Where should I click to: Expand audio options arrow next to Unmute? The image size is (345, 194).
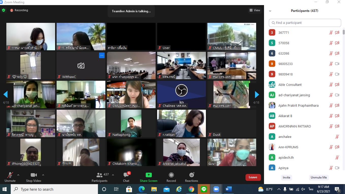pyautogui.click(x=18, y=175)
